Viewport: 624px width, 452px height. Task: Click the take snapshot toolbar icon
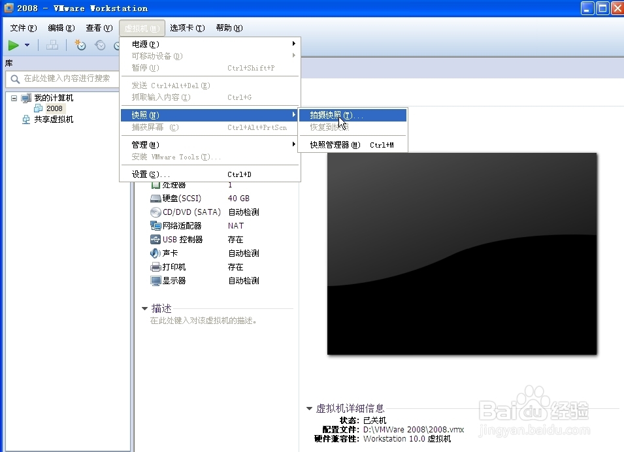tap(80, 45)
